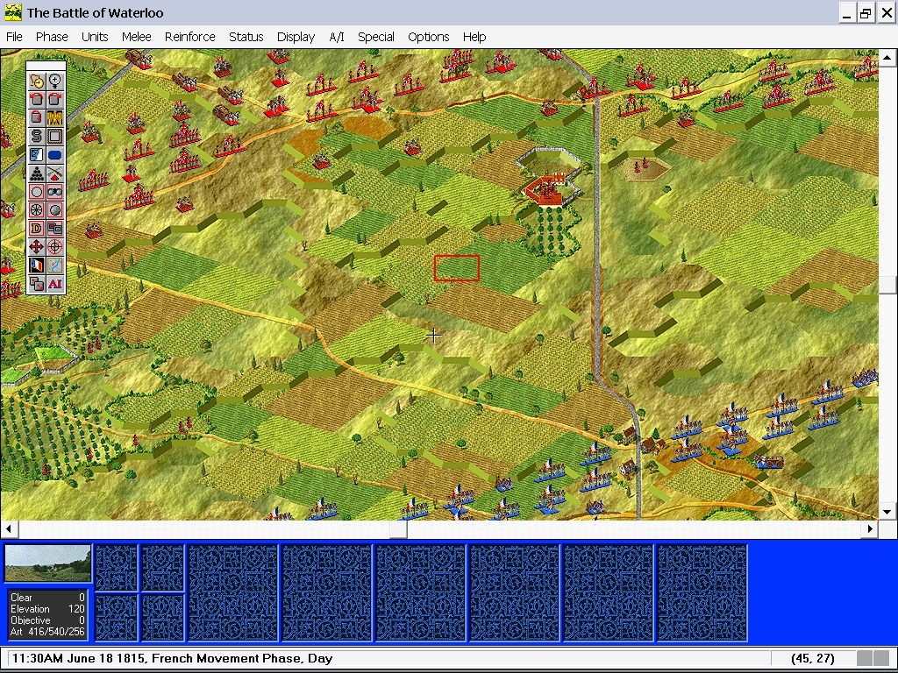Click the square formation toolbar icon
Viewport: 898px width, 673px height.
(x=55, y=136)
